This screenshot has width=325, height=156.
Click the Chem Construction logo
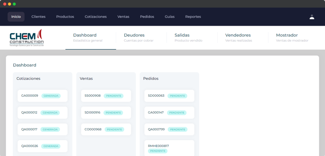(27, 38)
